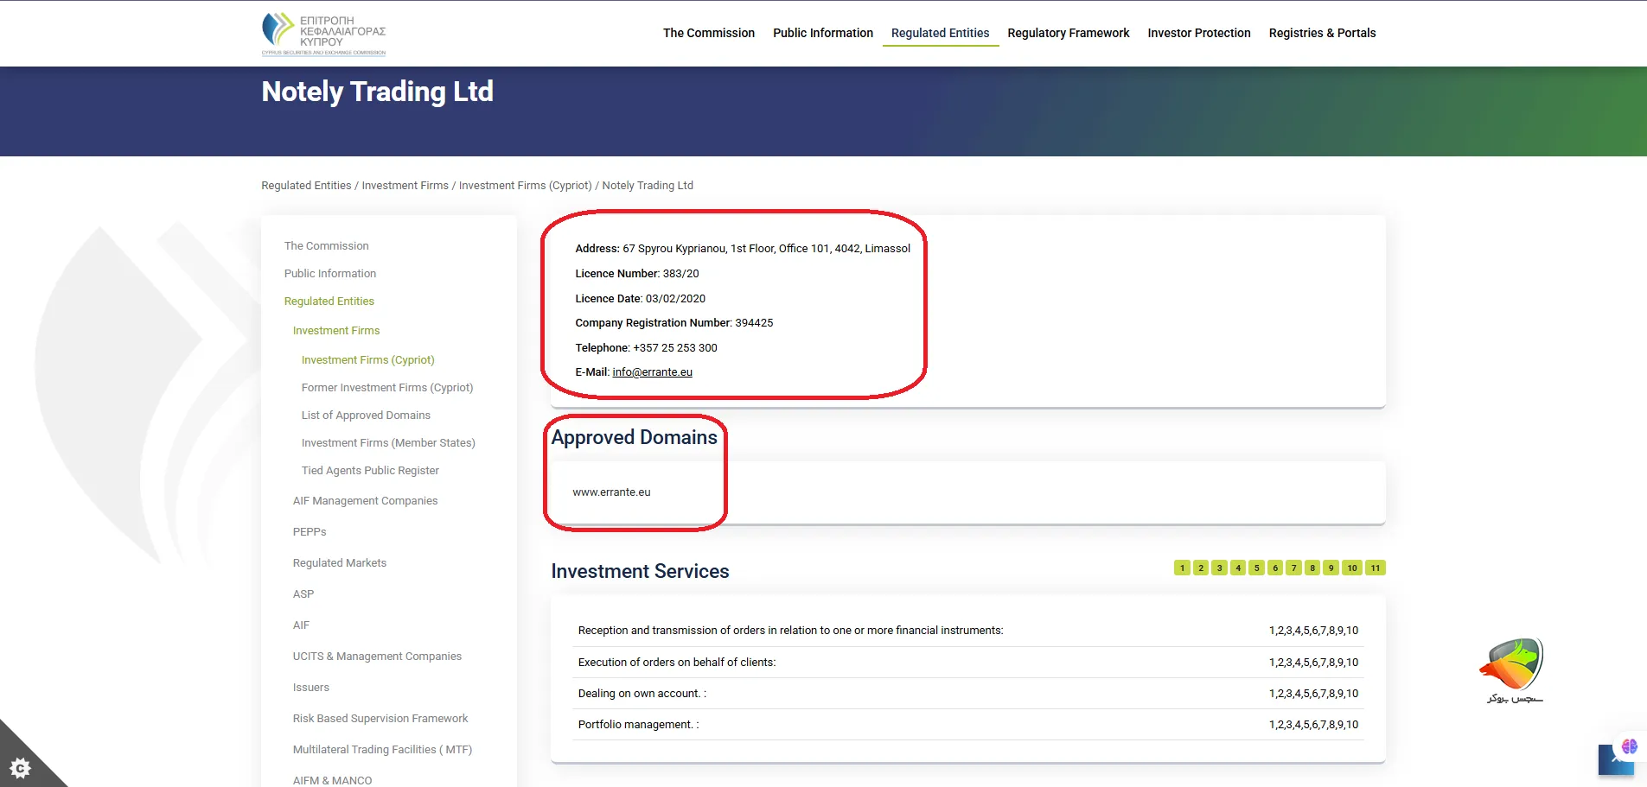Open The Commission top menu
The image size is (1647, 787).
click(708, 33)
